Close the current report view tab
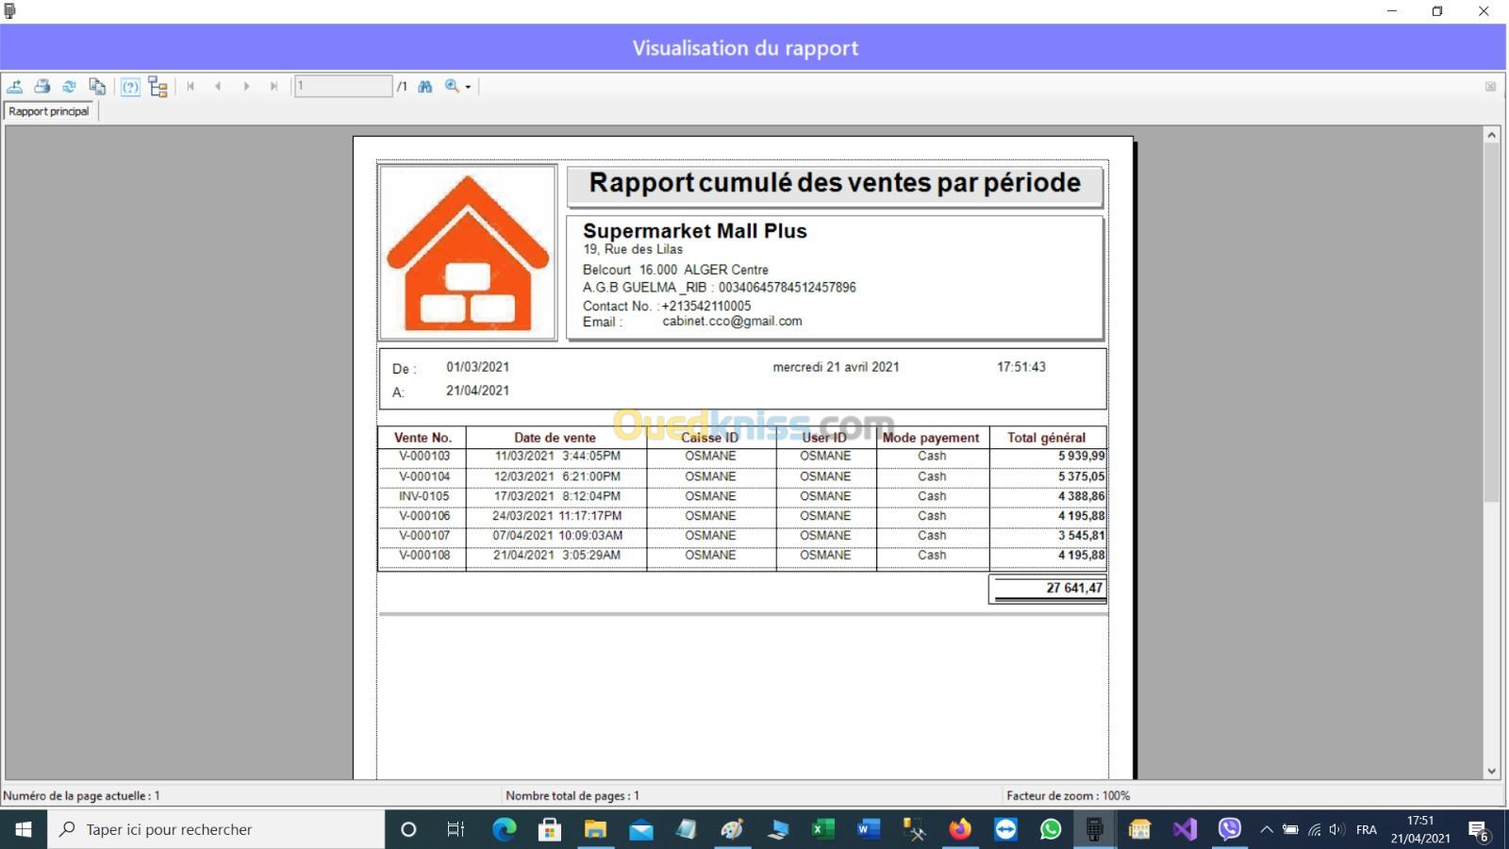Screen dimensions: 1509x849 1490,87
